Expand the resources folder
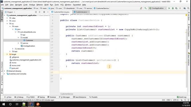 pos(13,49)
